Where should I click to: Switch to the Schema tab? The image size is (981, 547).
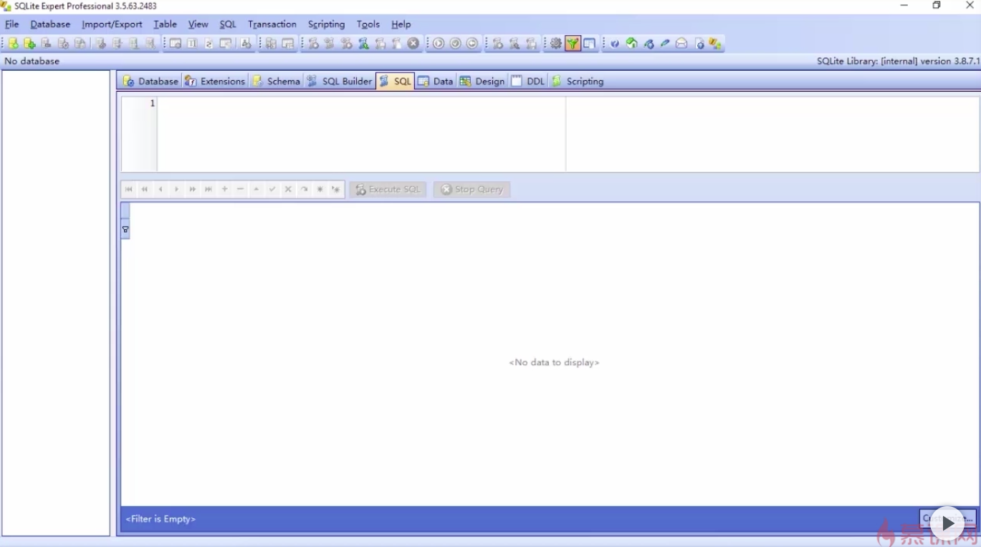click(276, 81)
